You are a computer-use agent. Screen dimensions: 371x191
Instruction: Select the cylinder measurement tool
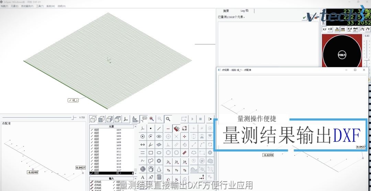point(151,169)
